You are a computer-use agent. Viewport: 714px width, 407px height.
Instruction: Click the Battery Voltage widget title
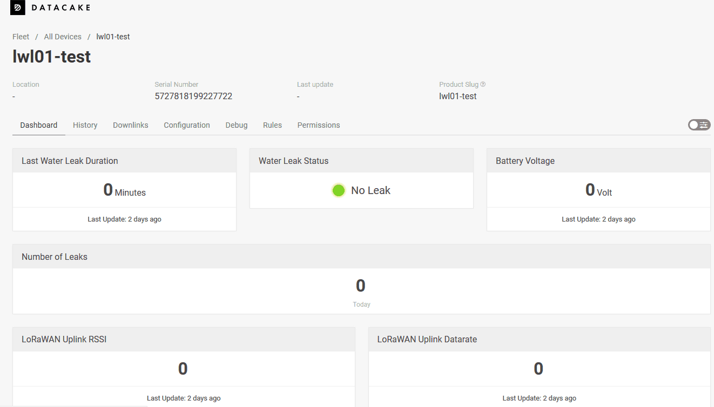525,161
